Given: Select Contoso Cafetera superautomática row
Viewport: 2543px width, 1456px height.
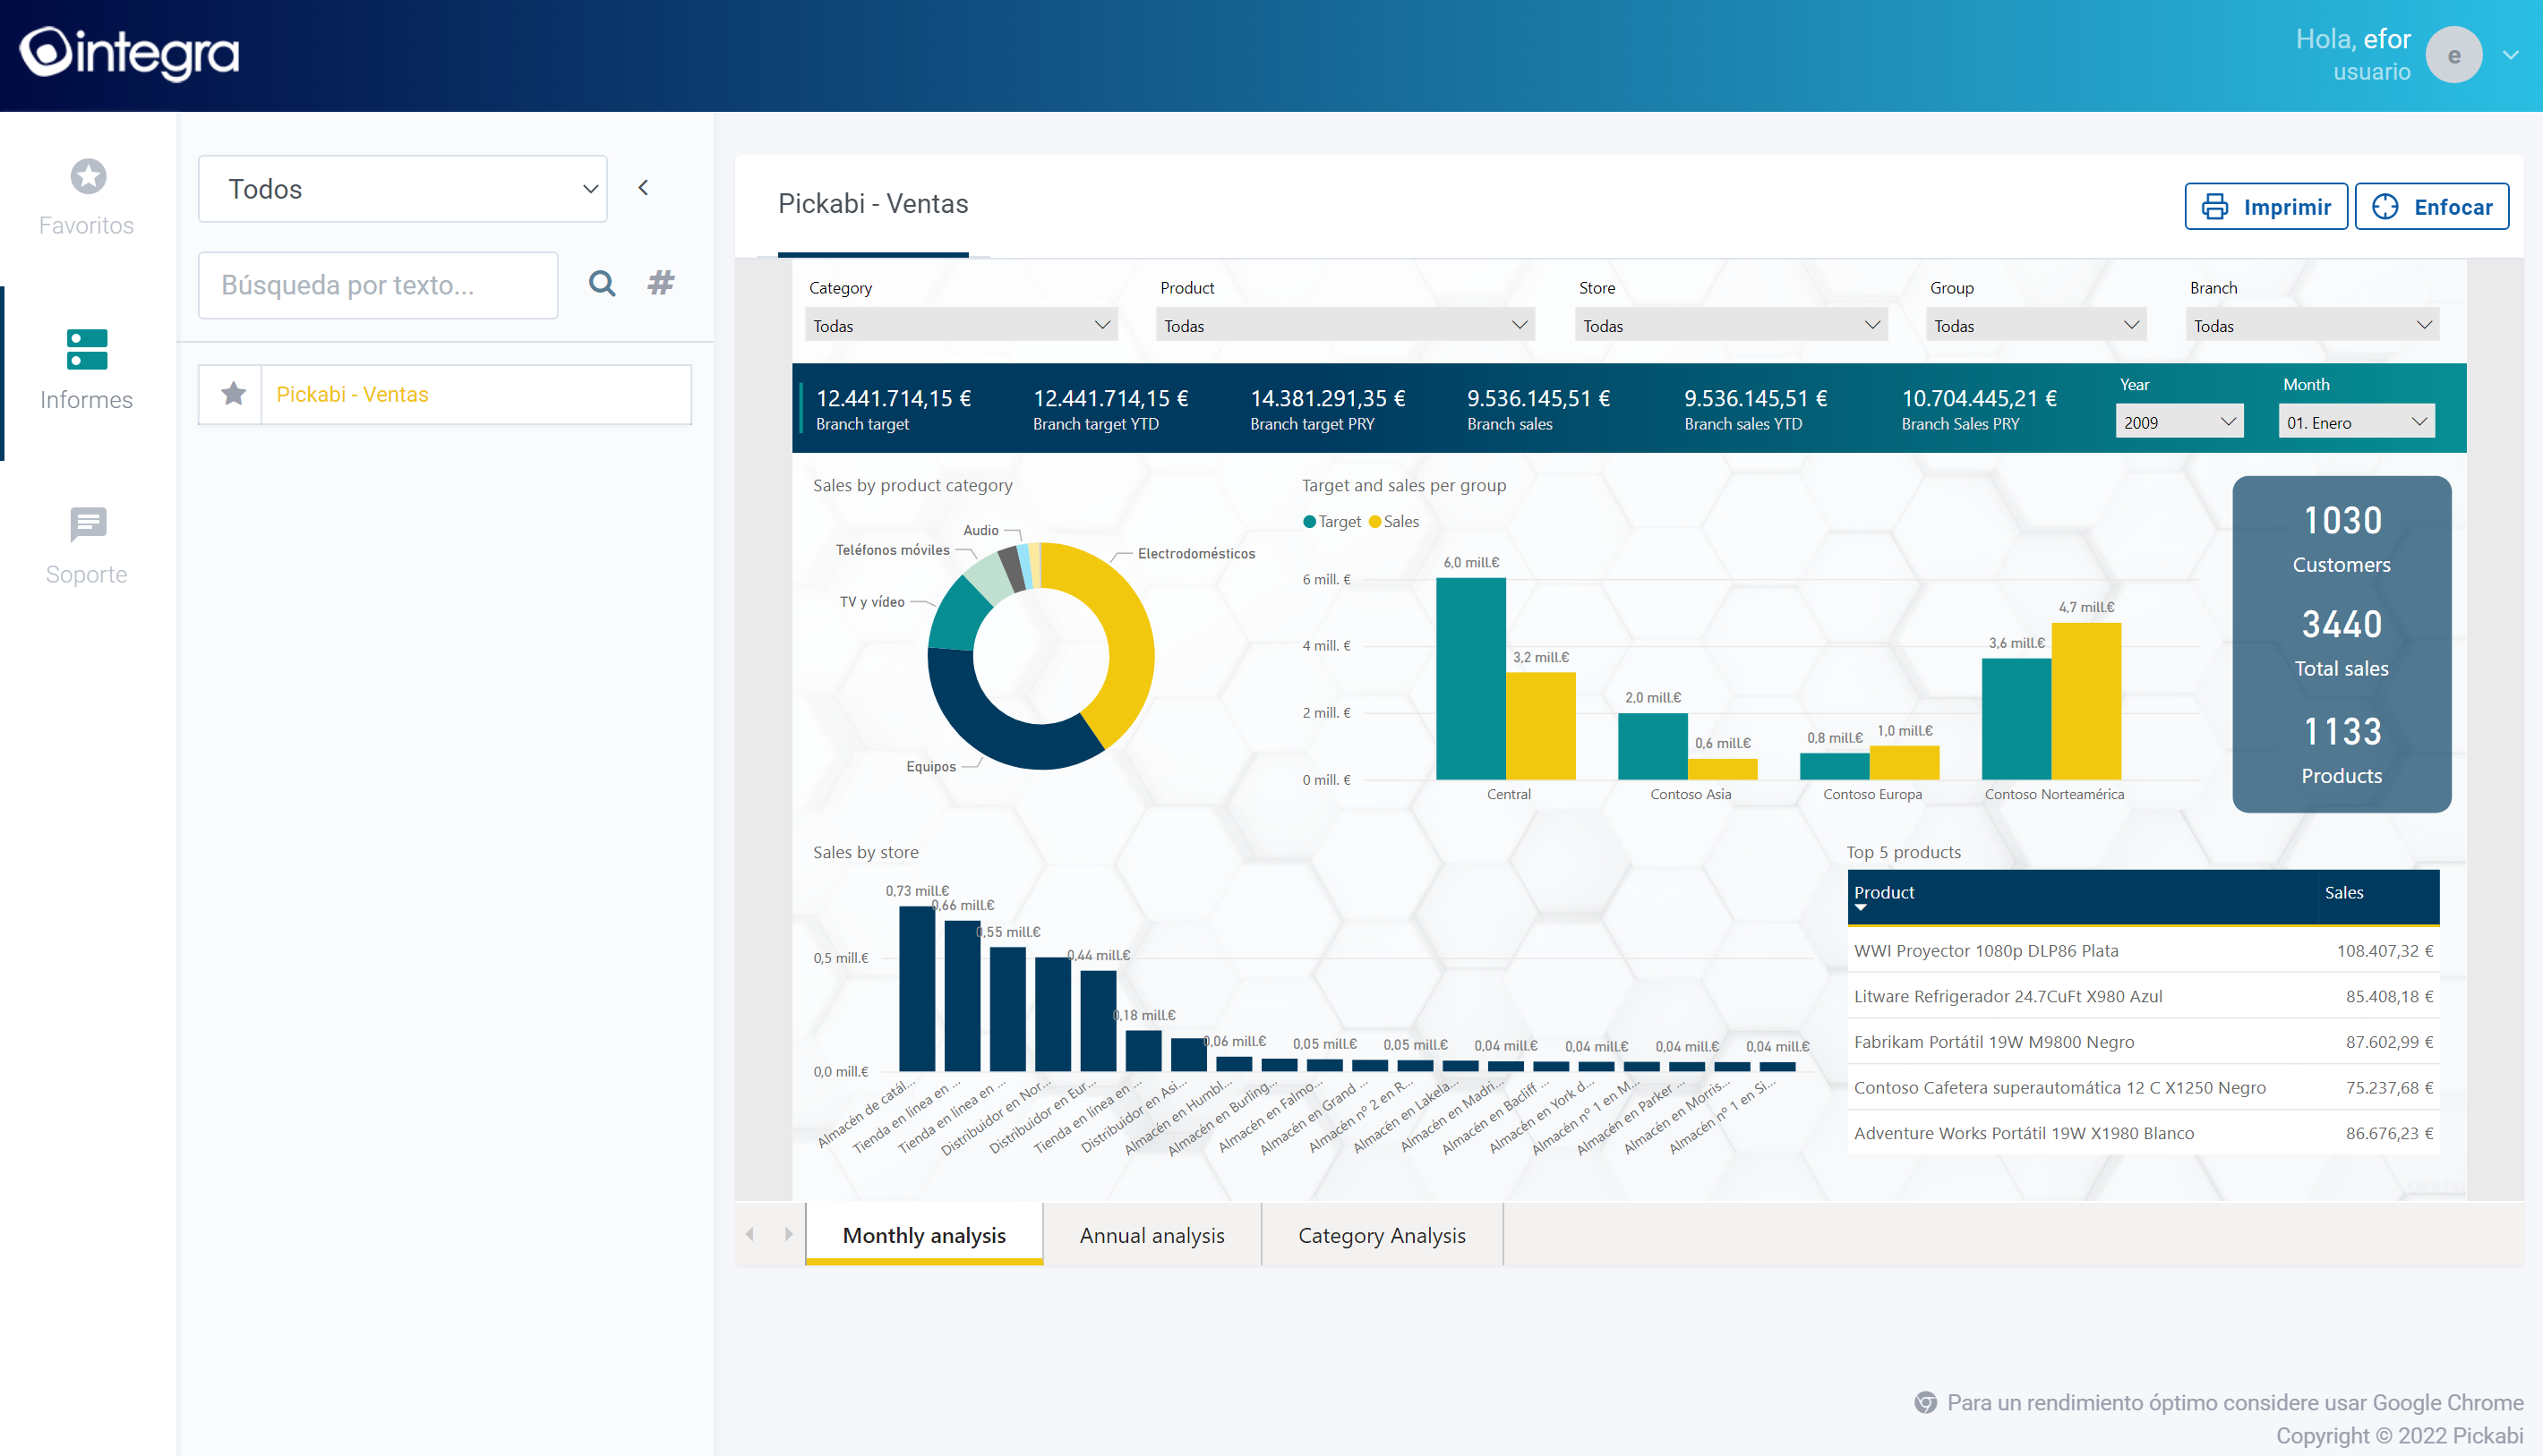Looking at the screenshot, I should click(x=2143, y=1087).
